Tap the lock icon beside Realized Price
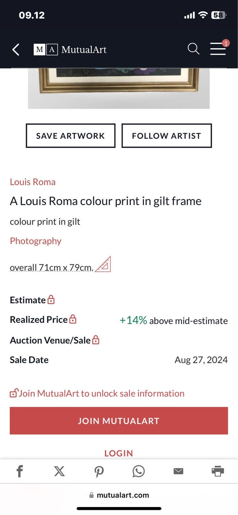The width and height of the screenshot is (238, 515). [x=73, y=319]
